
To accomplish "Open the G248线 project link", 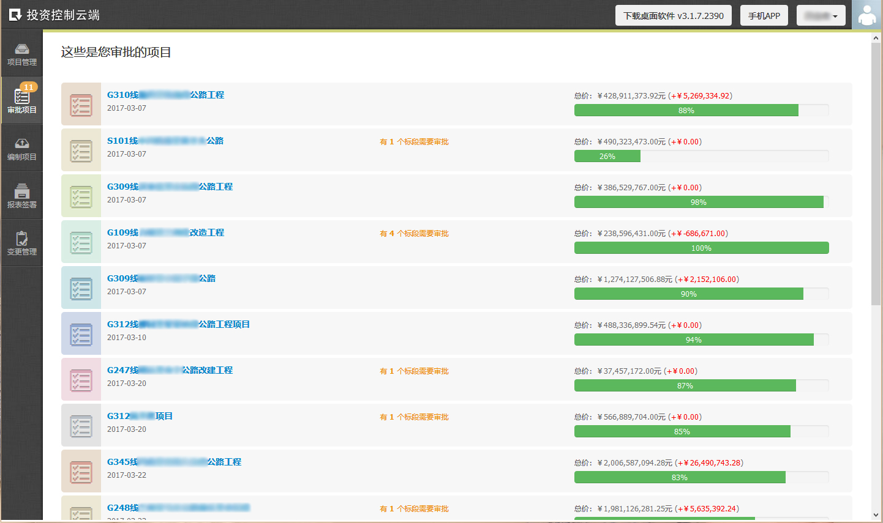I will pyautogui.click(x=178, y=508).
